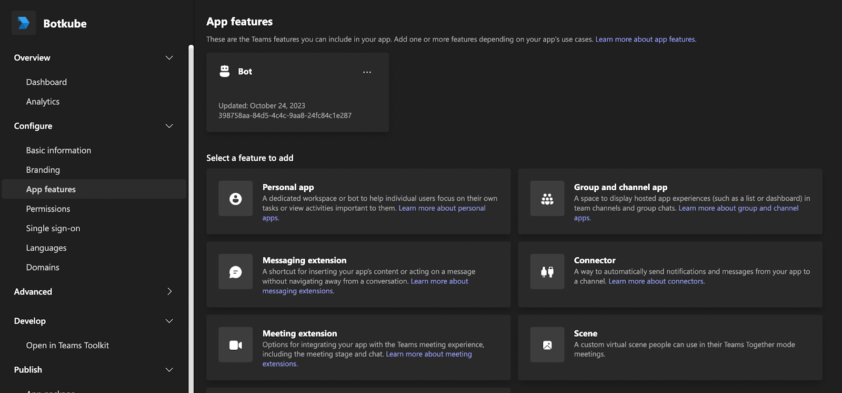
Task: Open the Bot card three-dots menu
Action: pyautogui.click(x=367, y=72)
